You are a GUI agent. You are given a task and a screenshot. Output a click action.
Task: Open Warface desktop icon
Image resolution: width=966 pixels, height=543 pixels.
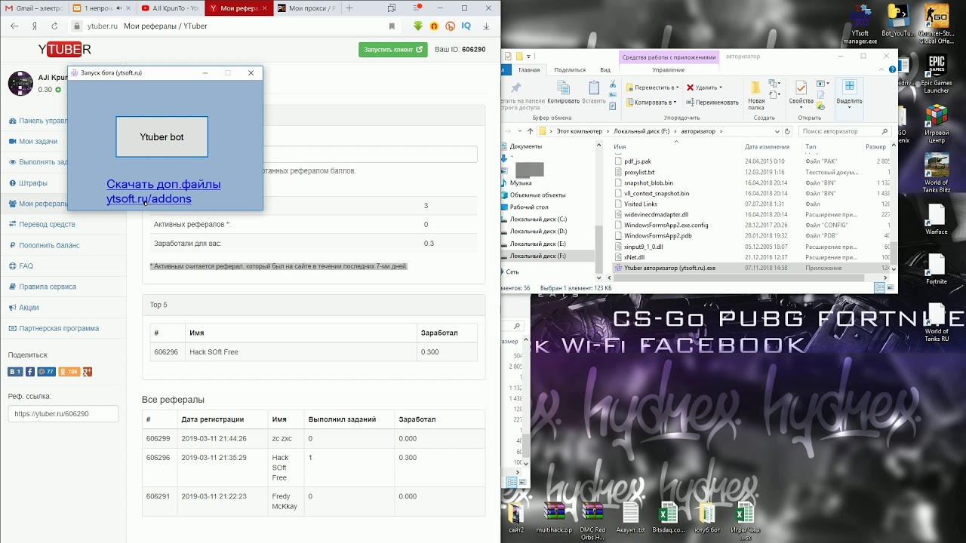click(937, 217)
